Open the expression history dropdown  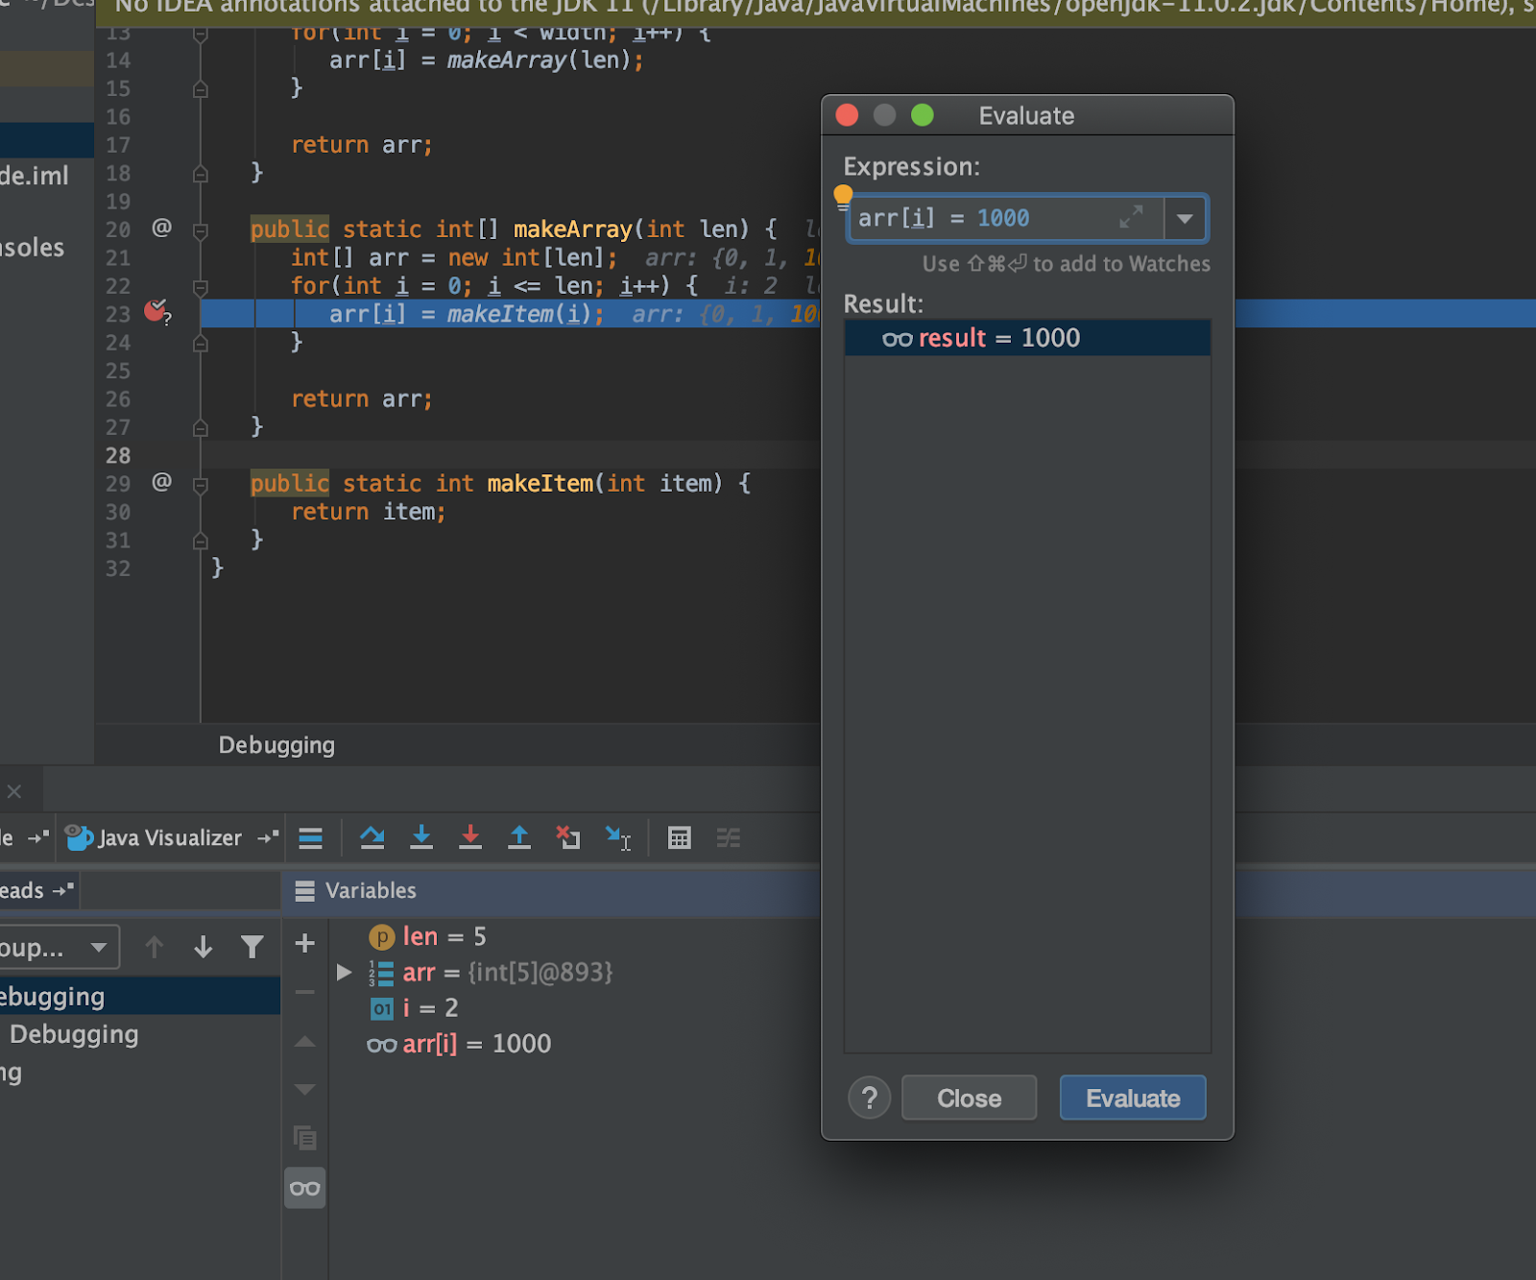tap(1186, 219)
